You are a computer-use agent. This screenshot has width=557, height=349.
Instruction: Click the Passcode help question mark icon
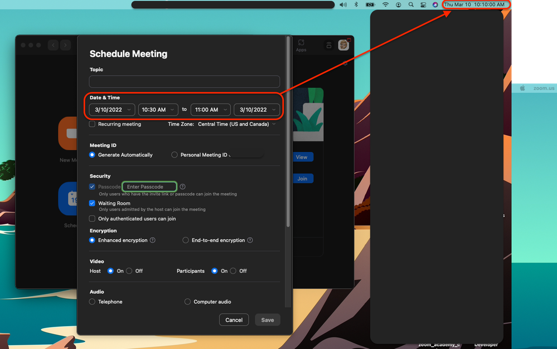click(x=182, y=187)
